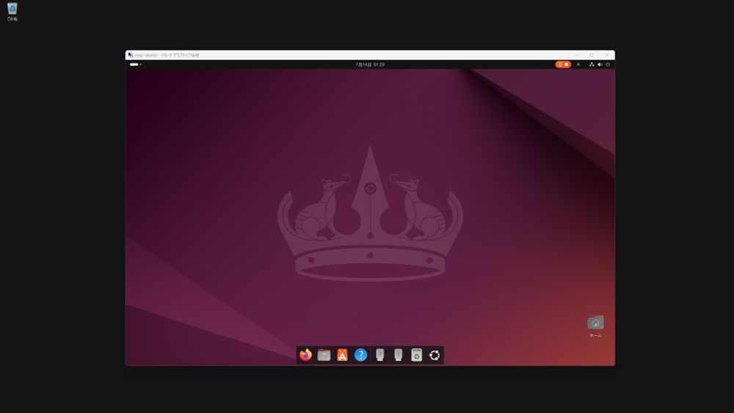Maximize the remote desktop connection window
The image size is (734, 413).
[x=592, y=55]
